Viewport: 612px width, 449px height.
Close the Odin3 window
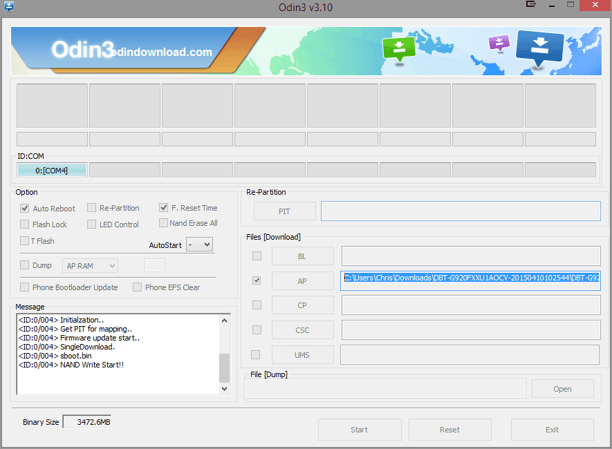(595, 5)
